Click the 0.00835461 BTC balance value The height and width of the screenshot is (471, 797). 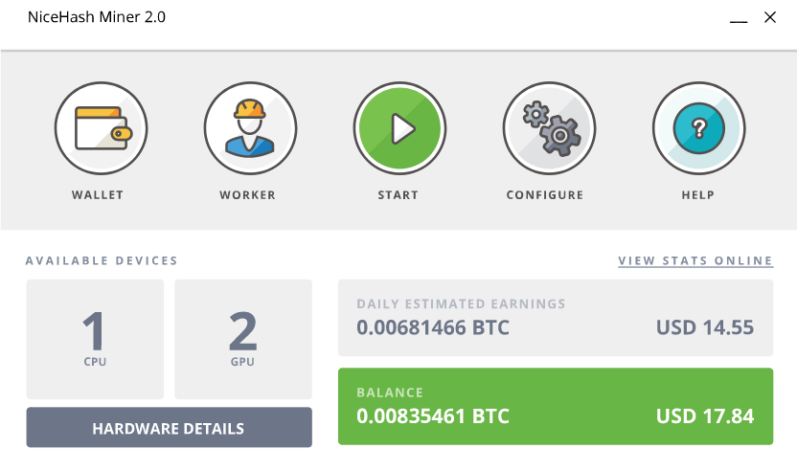tap(433, 416)
